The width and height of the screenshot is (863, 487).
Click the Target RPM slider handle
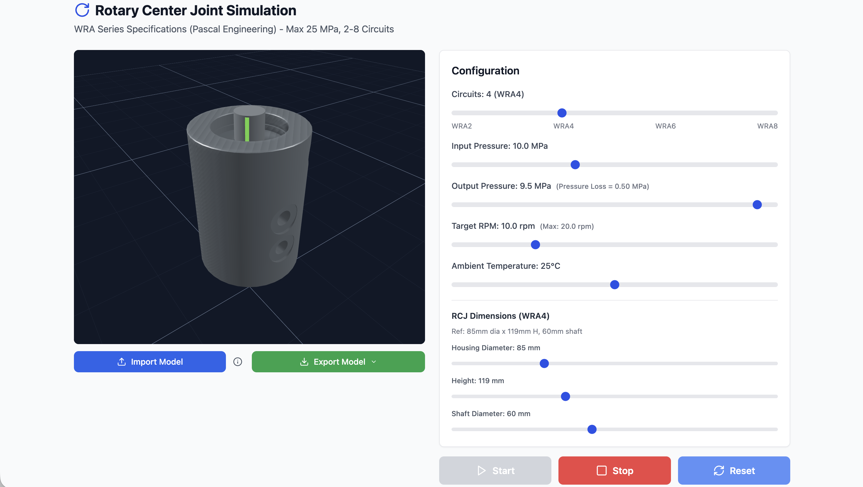point(535,245)
